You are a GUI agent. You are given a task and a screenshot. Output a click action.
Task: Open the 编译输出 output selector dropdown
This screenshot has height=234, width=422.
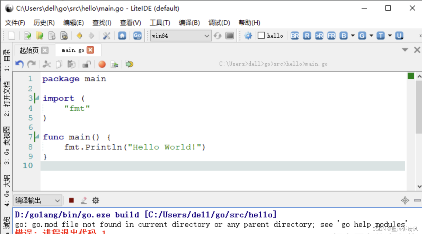38,201
